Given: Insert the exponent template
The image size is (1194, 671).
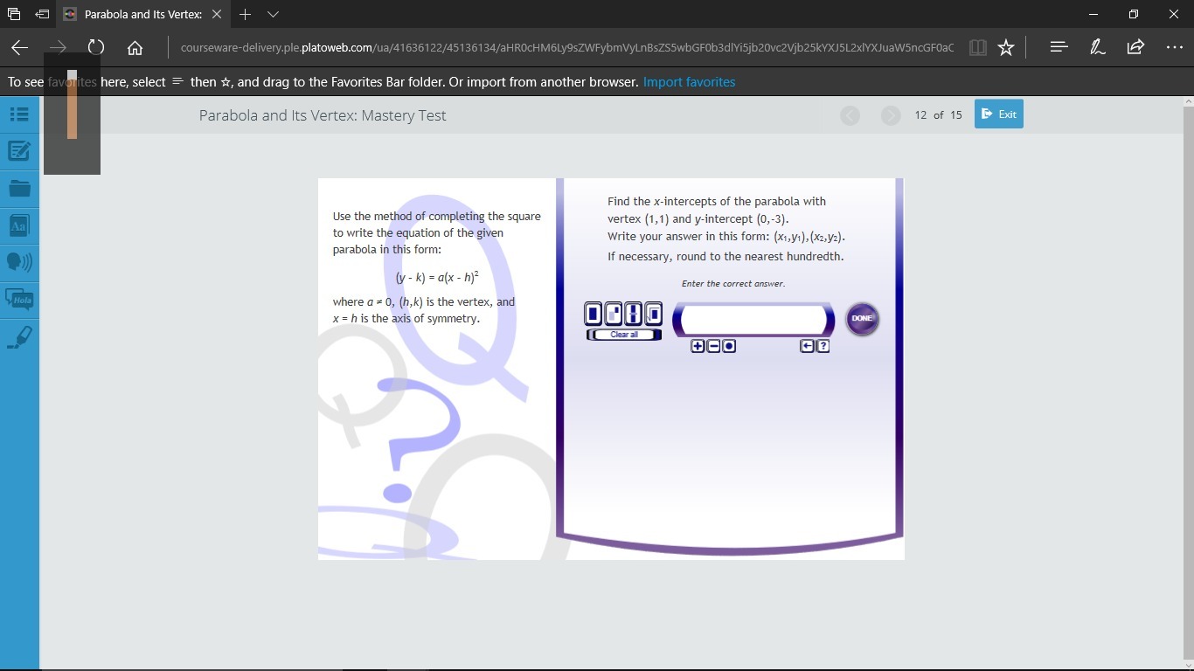Looking at the screenshot, I should (614, 314).
